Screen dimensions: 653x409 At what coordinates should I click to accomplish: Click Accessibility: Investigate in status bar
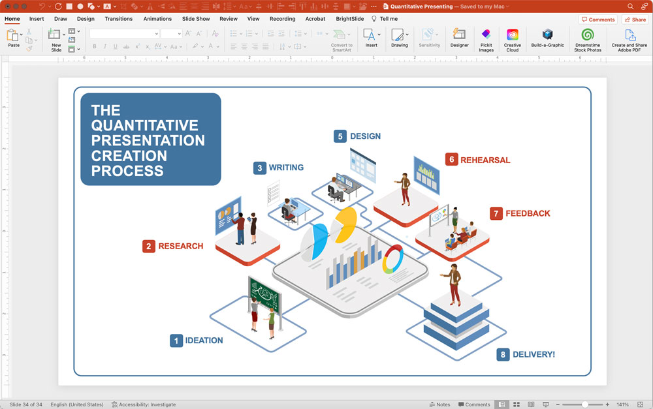click(x=144, y=404)
